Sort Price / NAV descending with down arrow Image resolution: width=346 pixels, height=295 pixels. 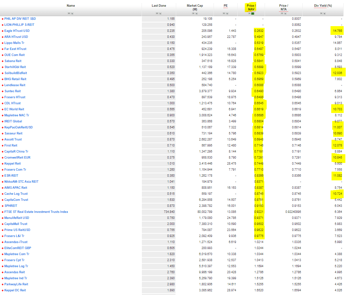point(249,13)
